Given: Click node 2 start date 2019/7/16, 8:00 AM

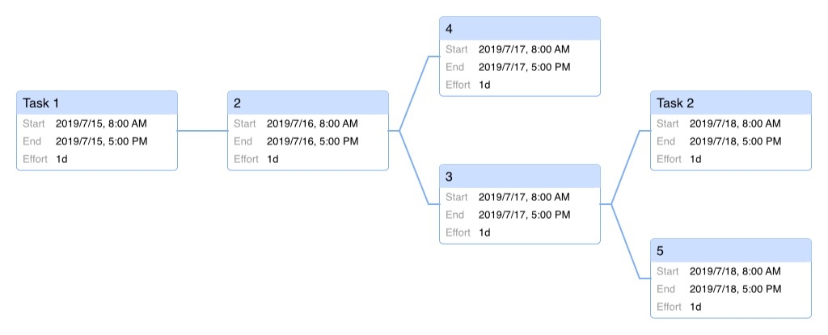Looking at the screenshot, I should [x=312, y=124].
